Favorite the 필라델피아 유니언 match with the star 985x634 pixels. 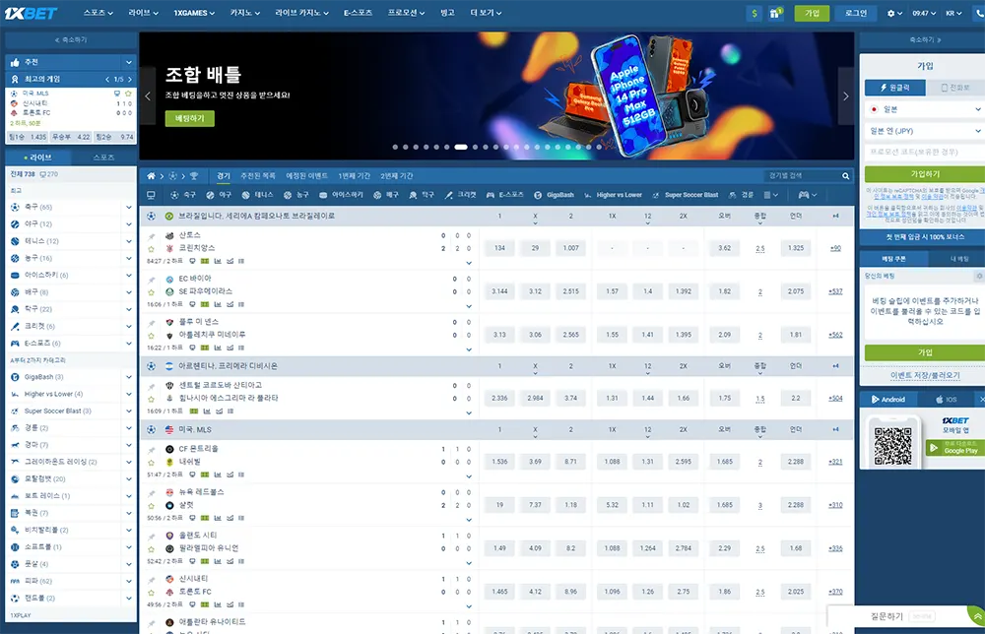(151, 548)
